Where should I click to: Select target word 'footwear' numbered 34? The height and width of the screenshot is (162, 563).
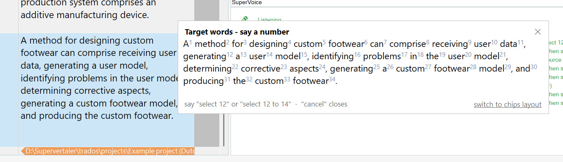(x=311, y=81)
